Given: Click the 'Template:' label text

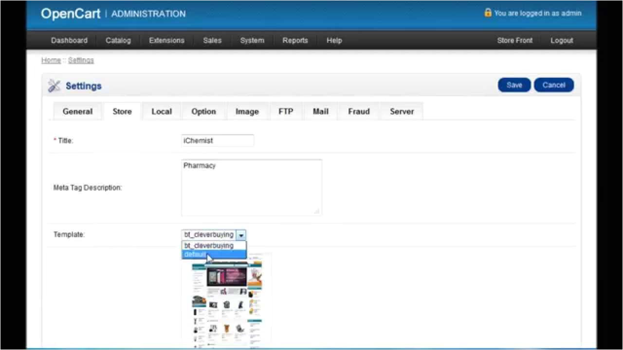Looking at the screenshot, I should pos(69,235).
